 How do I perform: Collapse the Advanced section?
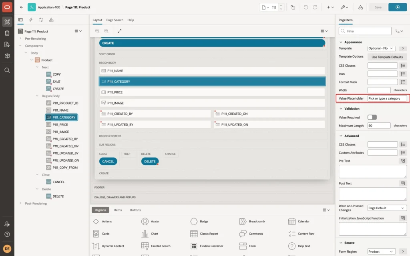(x=341, y=136)
